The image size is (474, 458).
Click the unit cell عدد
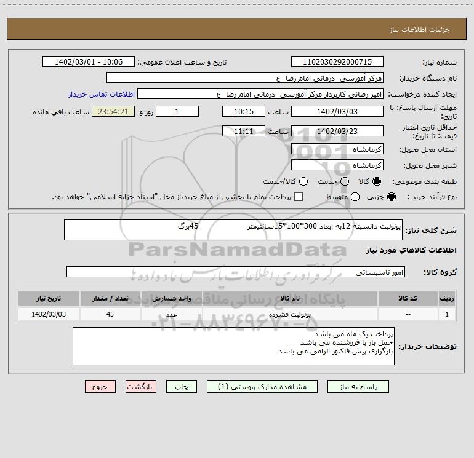[x=171, y=314]
